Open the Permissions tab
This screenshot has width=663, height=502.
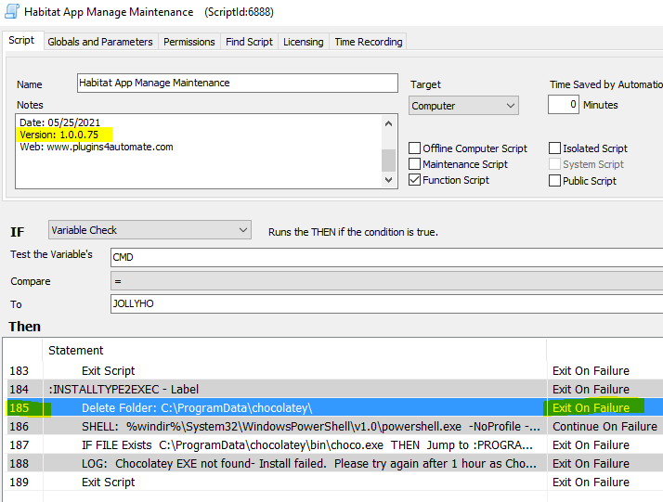[189, 42]
